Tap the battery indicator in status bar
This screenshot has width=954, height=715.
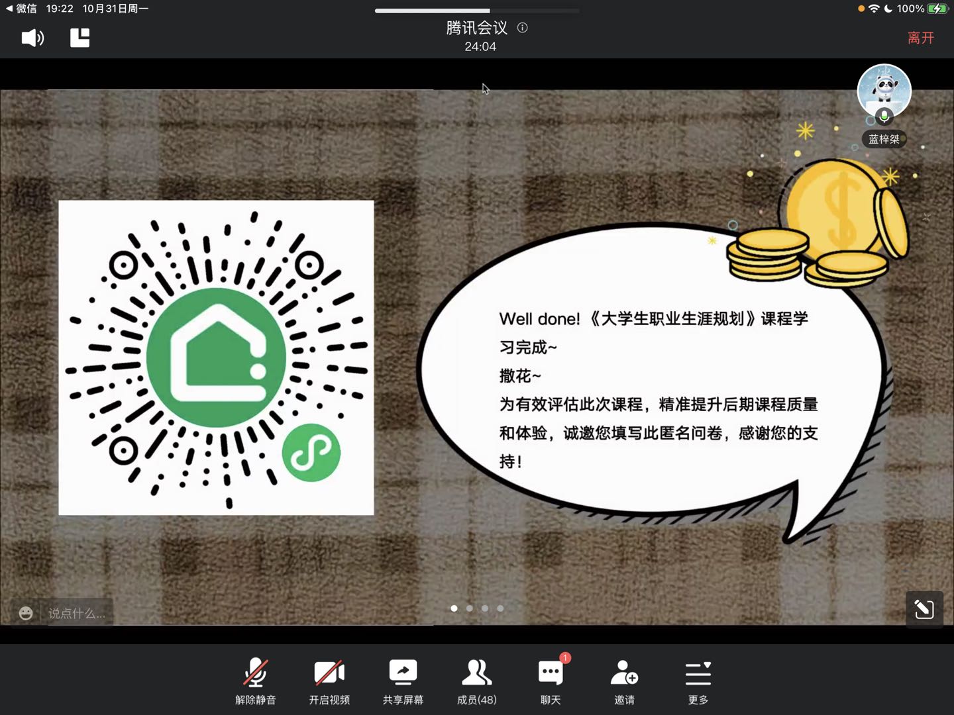point(937,9)
